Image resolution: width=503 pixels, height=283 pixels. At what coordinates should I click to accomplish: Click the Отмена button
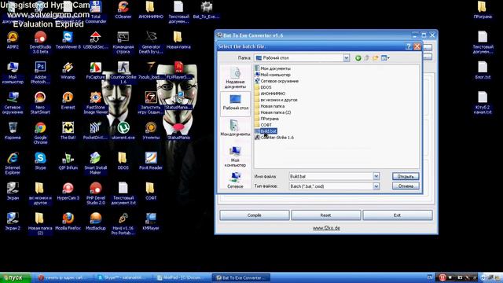(x=406, y=186)
